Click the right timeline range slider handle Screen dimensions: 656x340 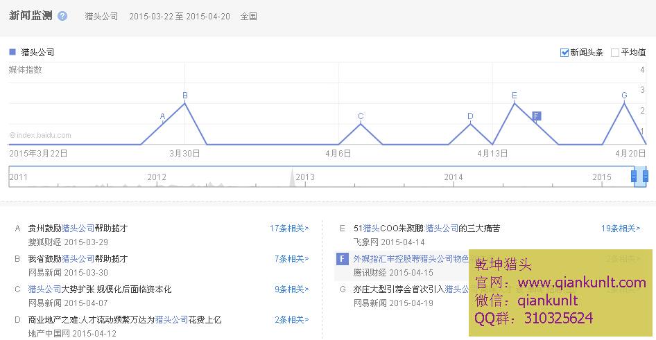[x=645, y=177]
